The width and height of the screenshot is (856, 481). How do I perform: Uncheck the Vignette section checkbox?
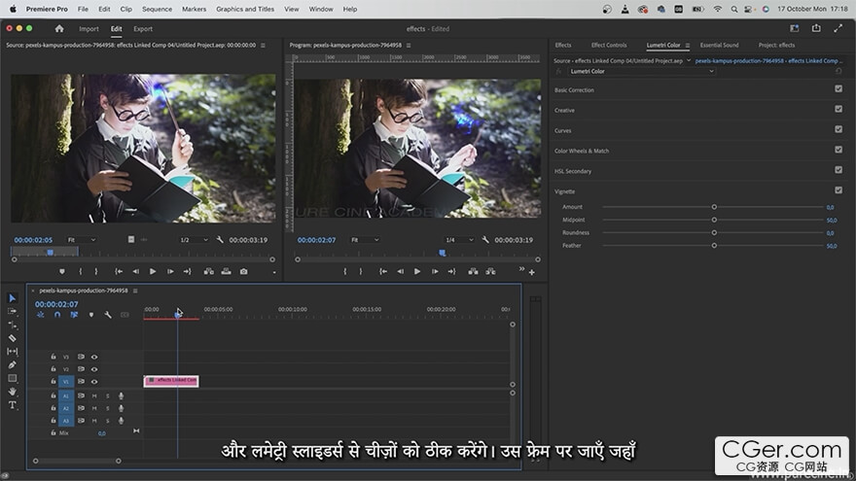click(x=838, y=190)
